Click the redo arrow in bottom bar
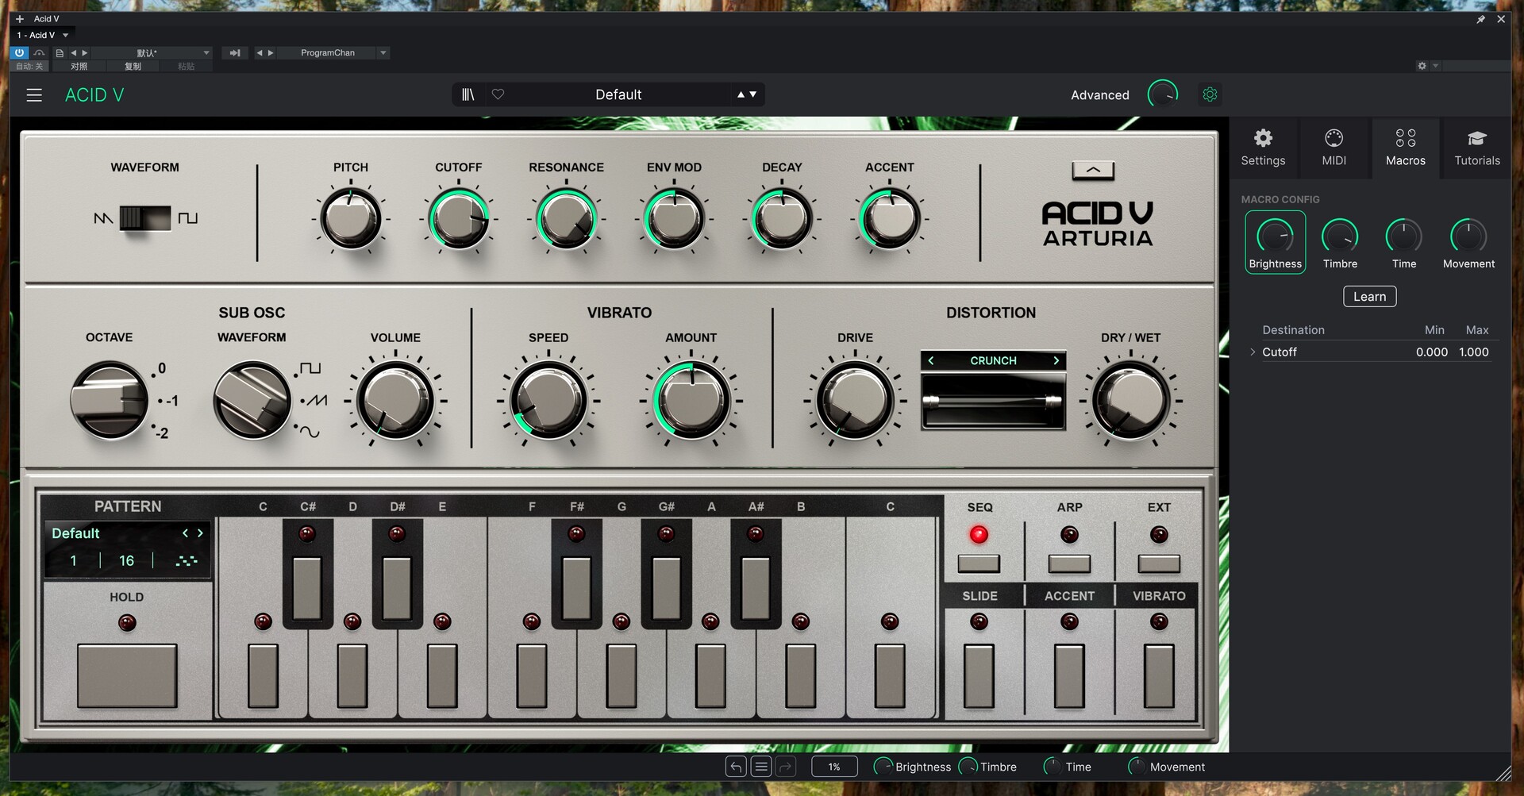The width and height of the screenshot is (1524, 796). tap(786, 767)
